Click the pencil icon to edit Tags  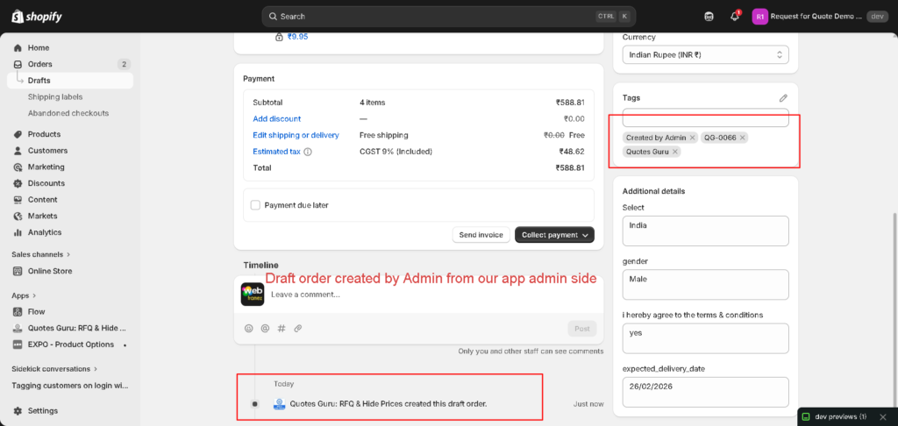point(783,98)
